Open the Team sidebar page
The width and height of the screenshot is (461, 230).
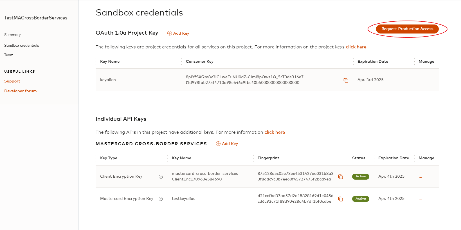click(9, 55)
